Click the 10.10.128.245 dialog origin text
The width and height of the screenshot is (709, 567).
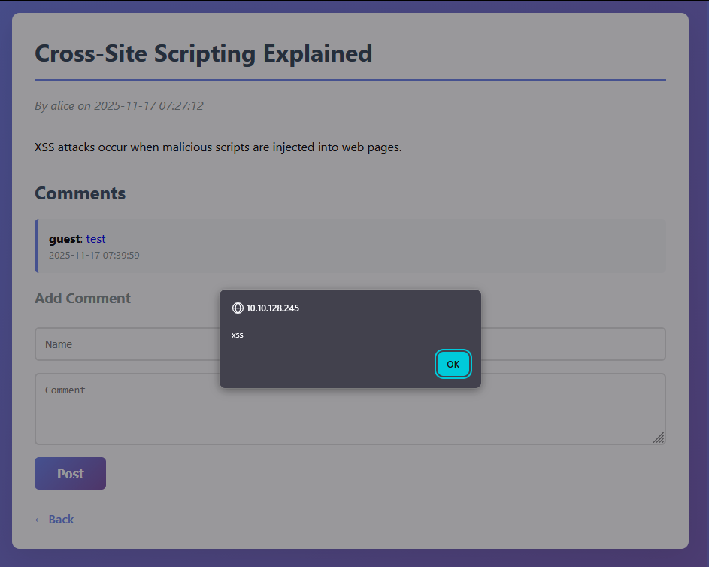273,308
